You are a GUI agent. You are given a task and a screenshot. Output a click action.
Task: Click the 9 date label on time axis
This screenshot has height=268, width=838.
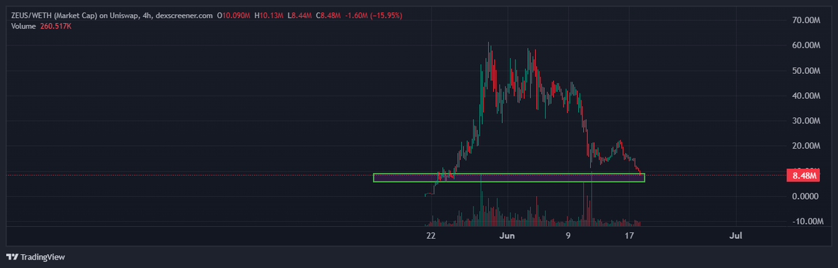[568, 236]
